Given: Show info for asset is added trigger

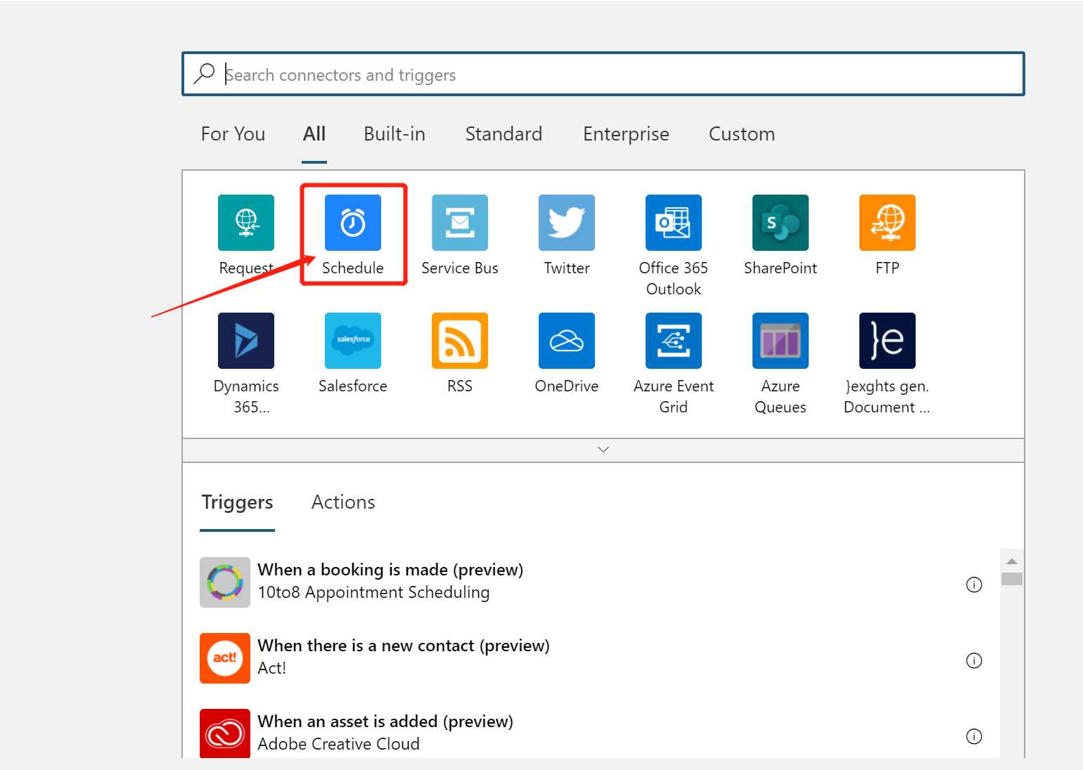Looking at the screenshot, I should 974,736.
